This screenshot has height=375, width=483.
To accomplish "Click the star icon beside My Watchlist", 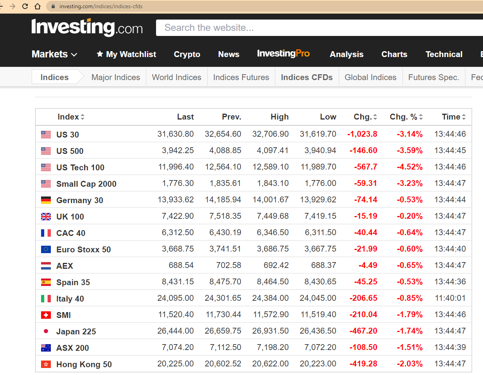I will [x=100, y=54].
